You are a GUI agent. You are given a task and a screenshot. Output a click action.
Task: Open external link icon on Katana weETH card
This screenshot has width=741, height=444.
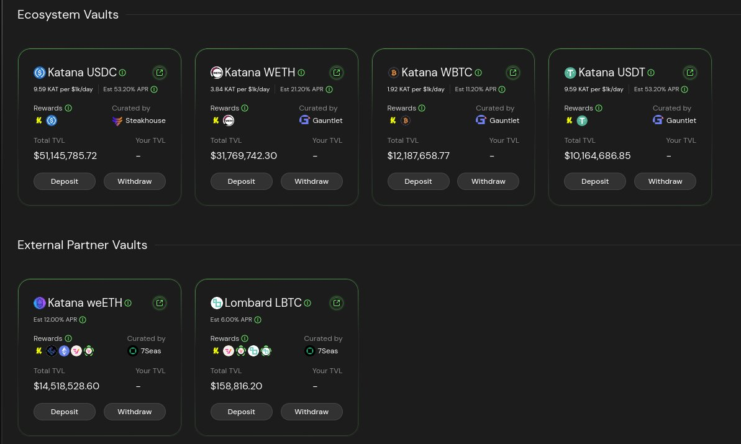(x=160, y=303)
